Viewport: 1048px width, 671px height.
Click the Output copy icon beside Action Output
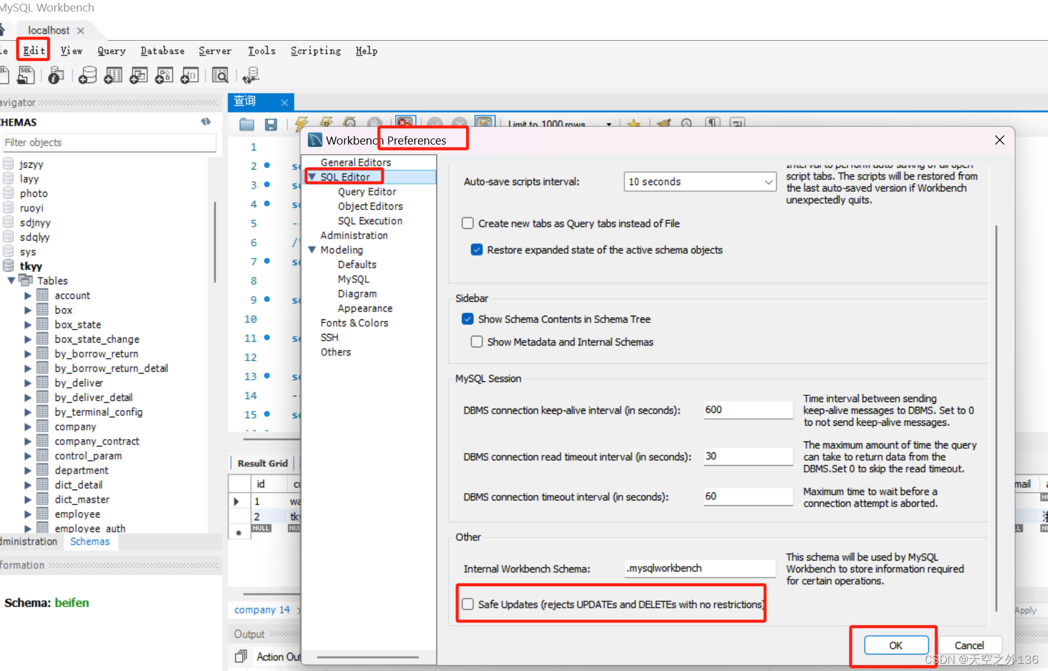point(241,656)
